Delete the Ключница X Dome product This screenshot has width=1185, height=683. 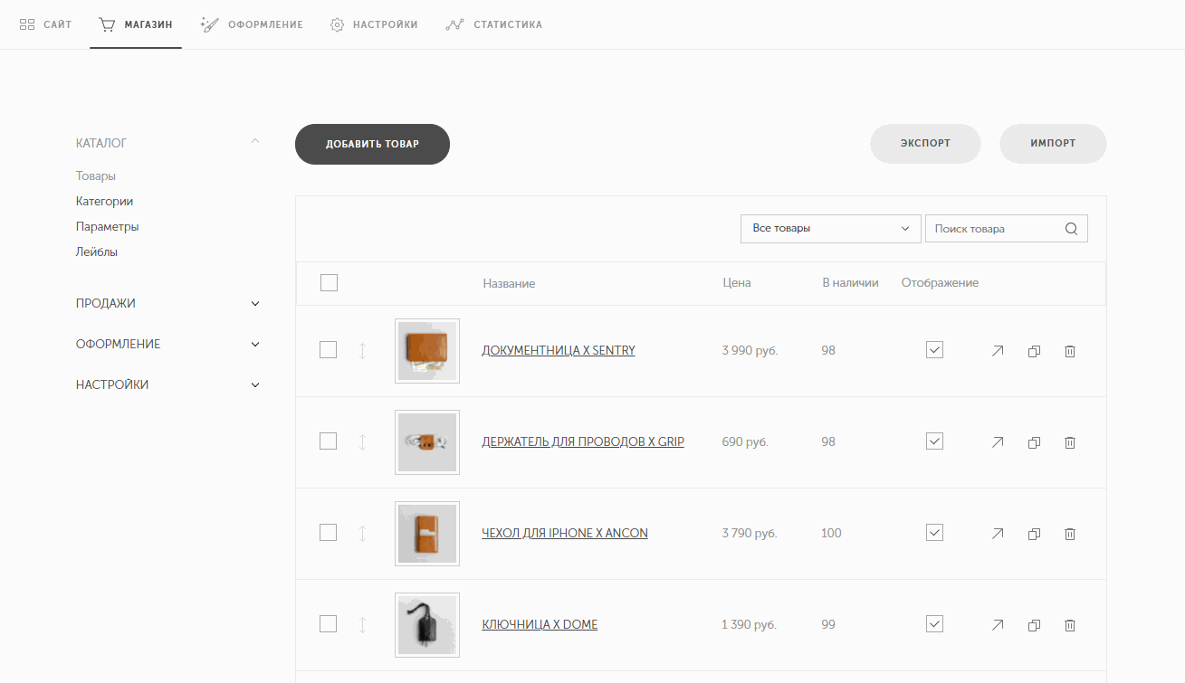pyautogui.click(x=1070, y=625)
